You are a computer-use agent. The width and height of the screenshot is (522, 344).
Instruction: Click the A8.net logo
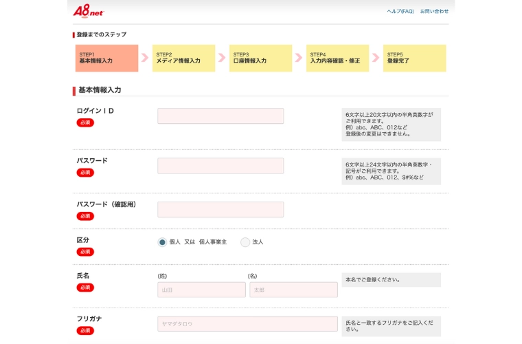[x=88, y=11]
